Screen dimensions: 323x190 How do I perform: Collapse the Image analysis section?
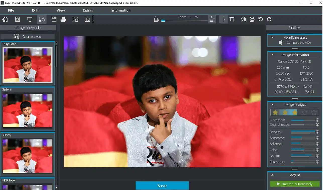(272, 105)
